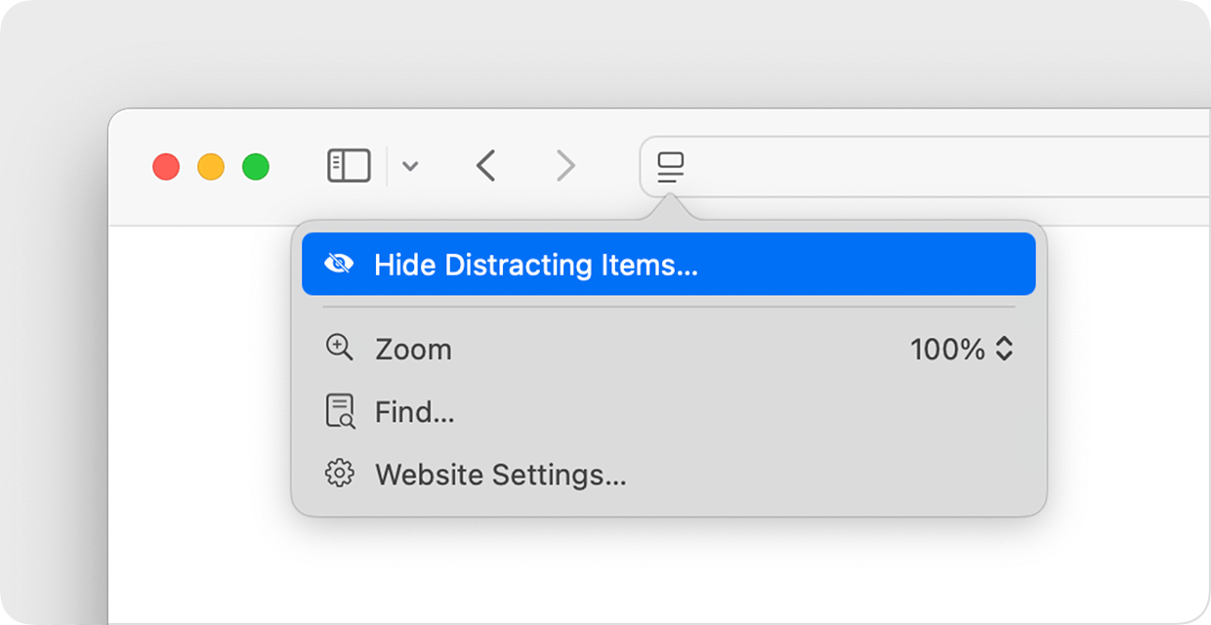Toggle Reader-style page view from the toolbar

click(x=668, y=166)
